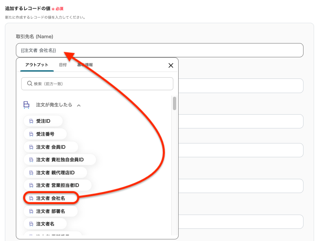The width and height of the screenshot is (321, 241).
Task: Close the output picker popup
Action: (171, 65)
